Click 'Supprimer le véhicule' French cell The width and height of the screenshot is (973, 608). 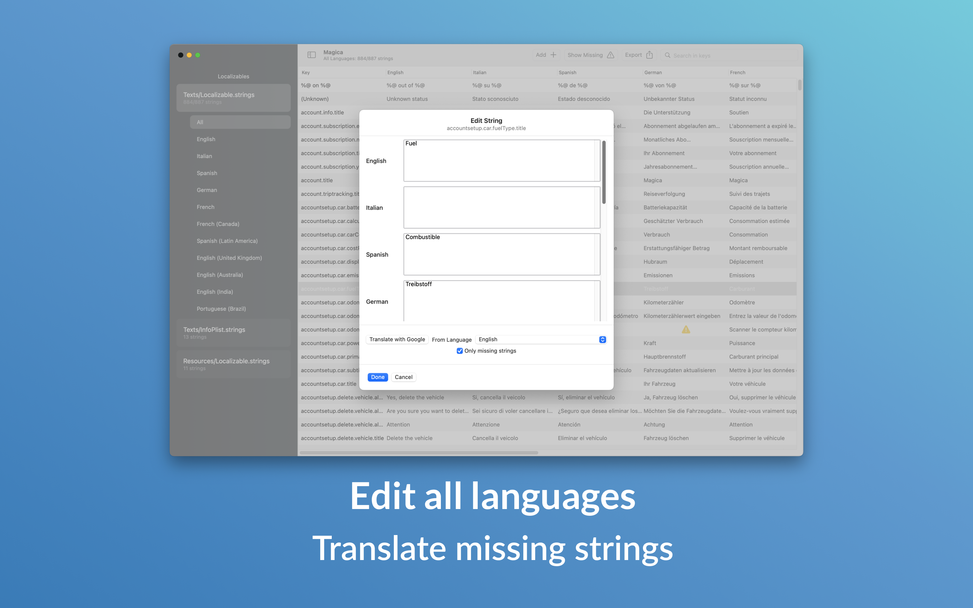pyautogui.click(x=757, y=438)
